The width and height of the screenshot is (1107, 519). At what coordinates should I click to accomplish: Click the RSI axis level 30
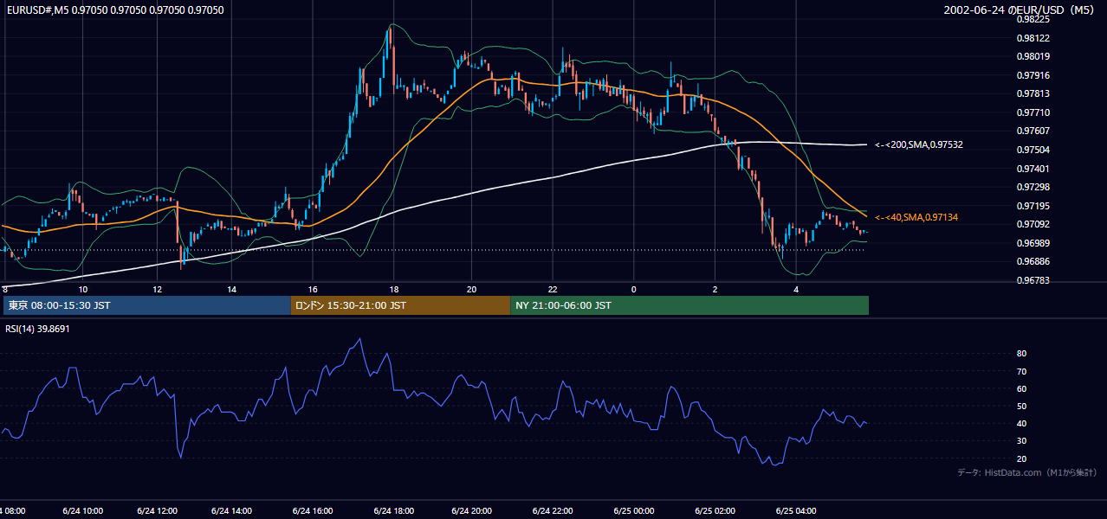1021,441
